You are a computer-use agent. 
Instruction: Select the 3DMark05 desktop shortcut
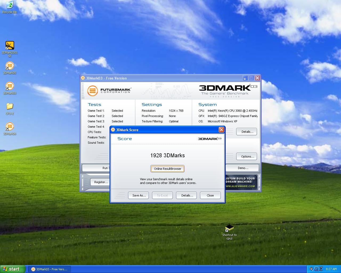tap(10, 68)
